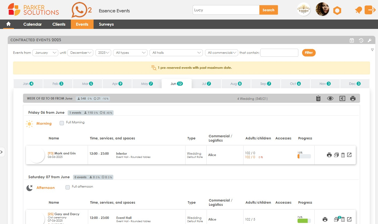Open the event history icon in the header bar
Screen dimensions: 378x224
pos(361,40)
